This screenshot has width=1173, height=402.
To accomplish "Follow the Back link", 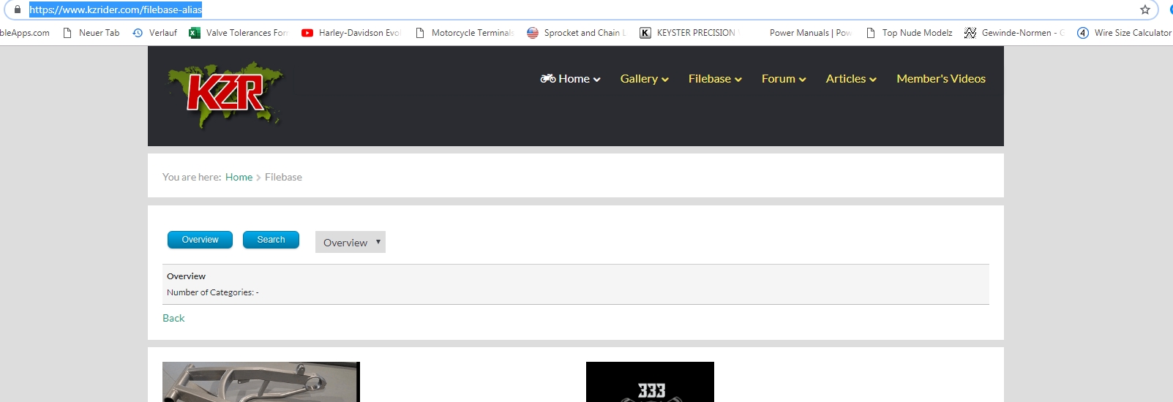I will pyautogui.click(x=173, y=318).
